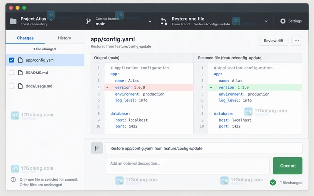Select docs/usage.md in the file list
This screenshot has height=196, width=314.
45,86
